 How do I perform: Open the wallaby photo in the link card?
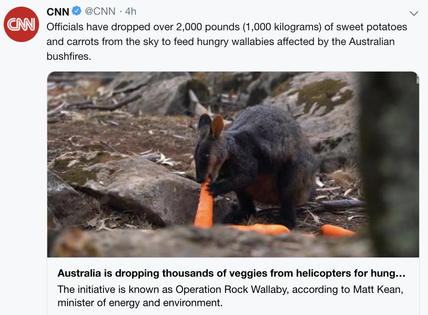[x=233, y=165]
